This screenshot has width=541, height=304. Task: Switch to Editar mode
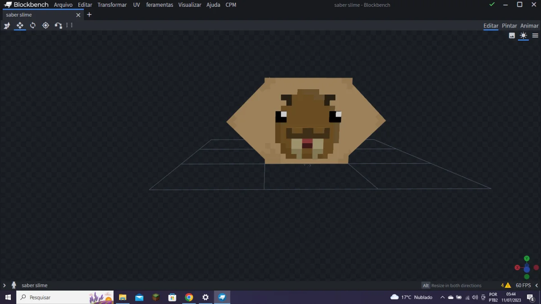point(491,26)
